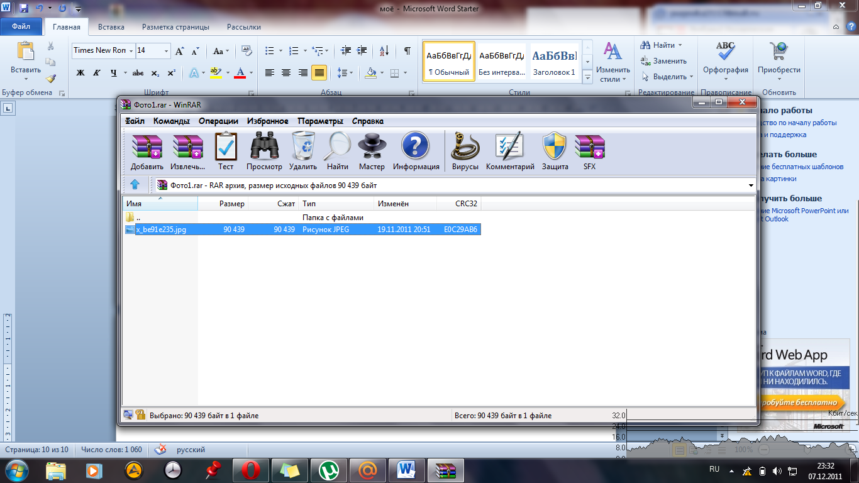The height and width of the screenshot is (483, 859).
Task: Open the font size dropdown showing 14
Action: (x=167, y=51)
